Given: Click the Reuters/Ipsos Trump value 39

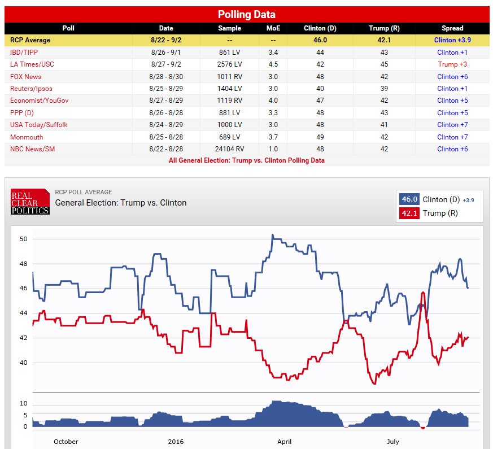Looking at the screenshot, I should tap(384, 89).
